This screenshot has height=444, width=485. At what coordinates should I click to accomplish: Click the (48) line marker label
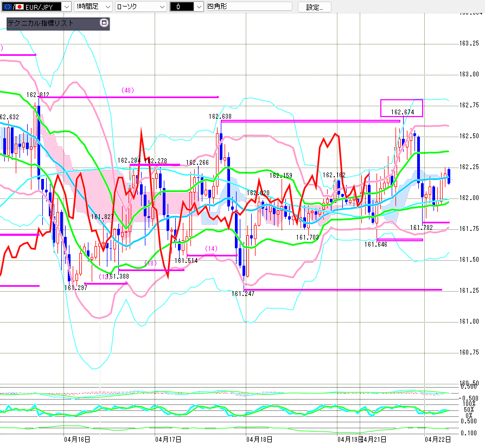(127, 91)
